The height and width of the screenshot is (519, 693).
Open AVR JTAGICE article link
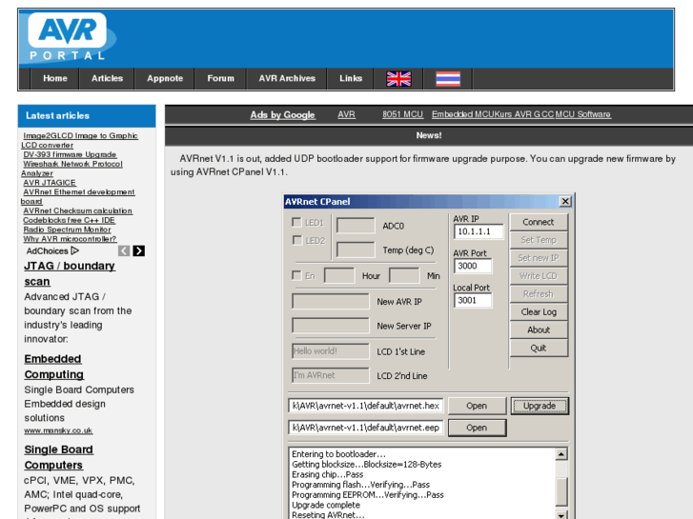click(50, 183)
